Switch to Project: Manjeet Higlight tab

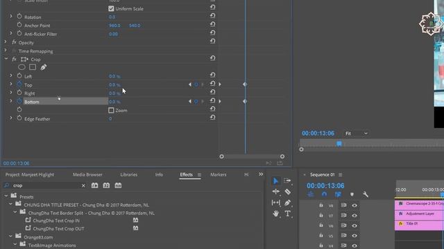click(29, 174)
